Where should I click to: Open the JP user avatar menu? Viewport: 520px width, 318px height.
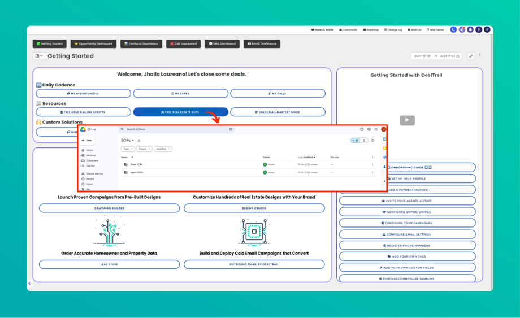point(487,29)
